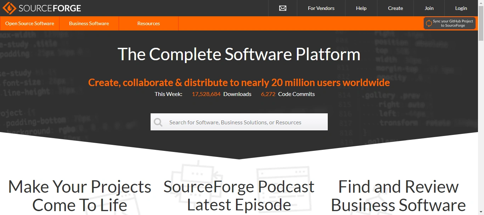Click the Login link

(x=461, y=8)
